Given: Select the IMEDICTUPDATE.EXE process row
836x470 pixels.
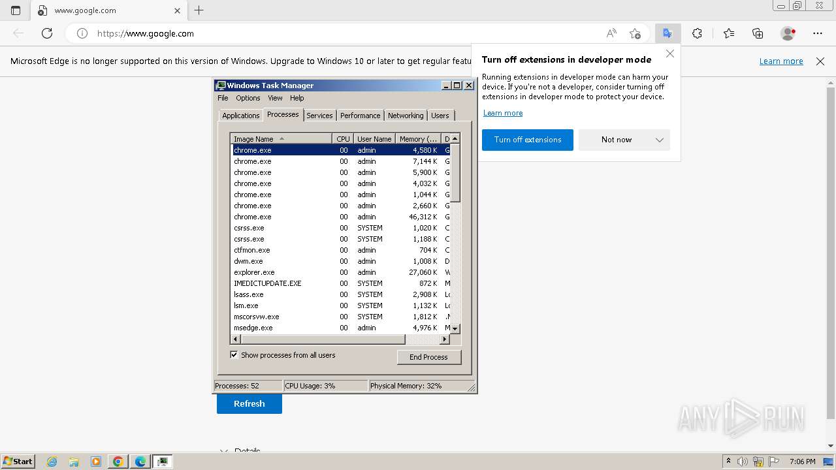Looking at the screenshot, I should pos(341,283).
